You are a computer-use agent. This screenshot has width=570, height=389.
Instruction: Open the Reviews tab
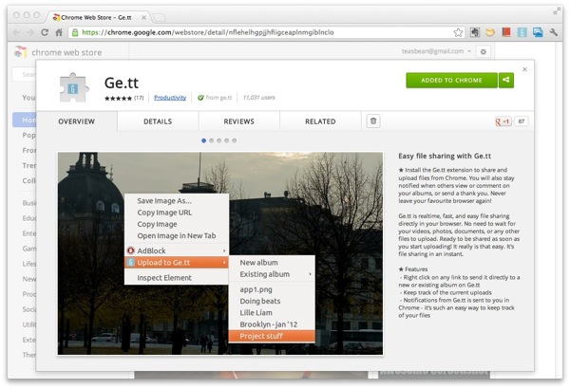tap(238, 121)
